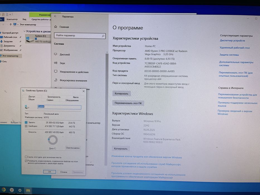Click the back arrow in Settings window
Screen dimensions: 260x195
(x=55, y=16)
